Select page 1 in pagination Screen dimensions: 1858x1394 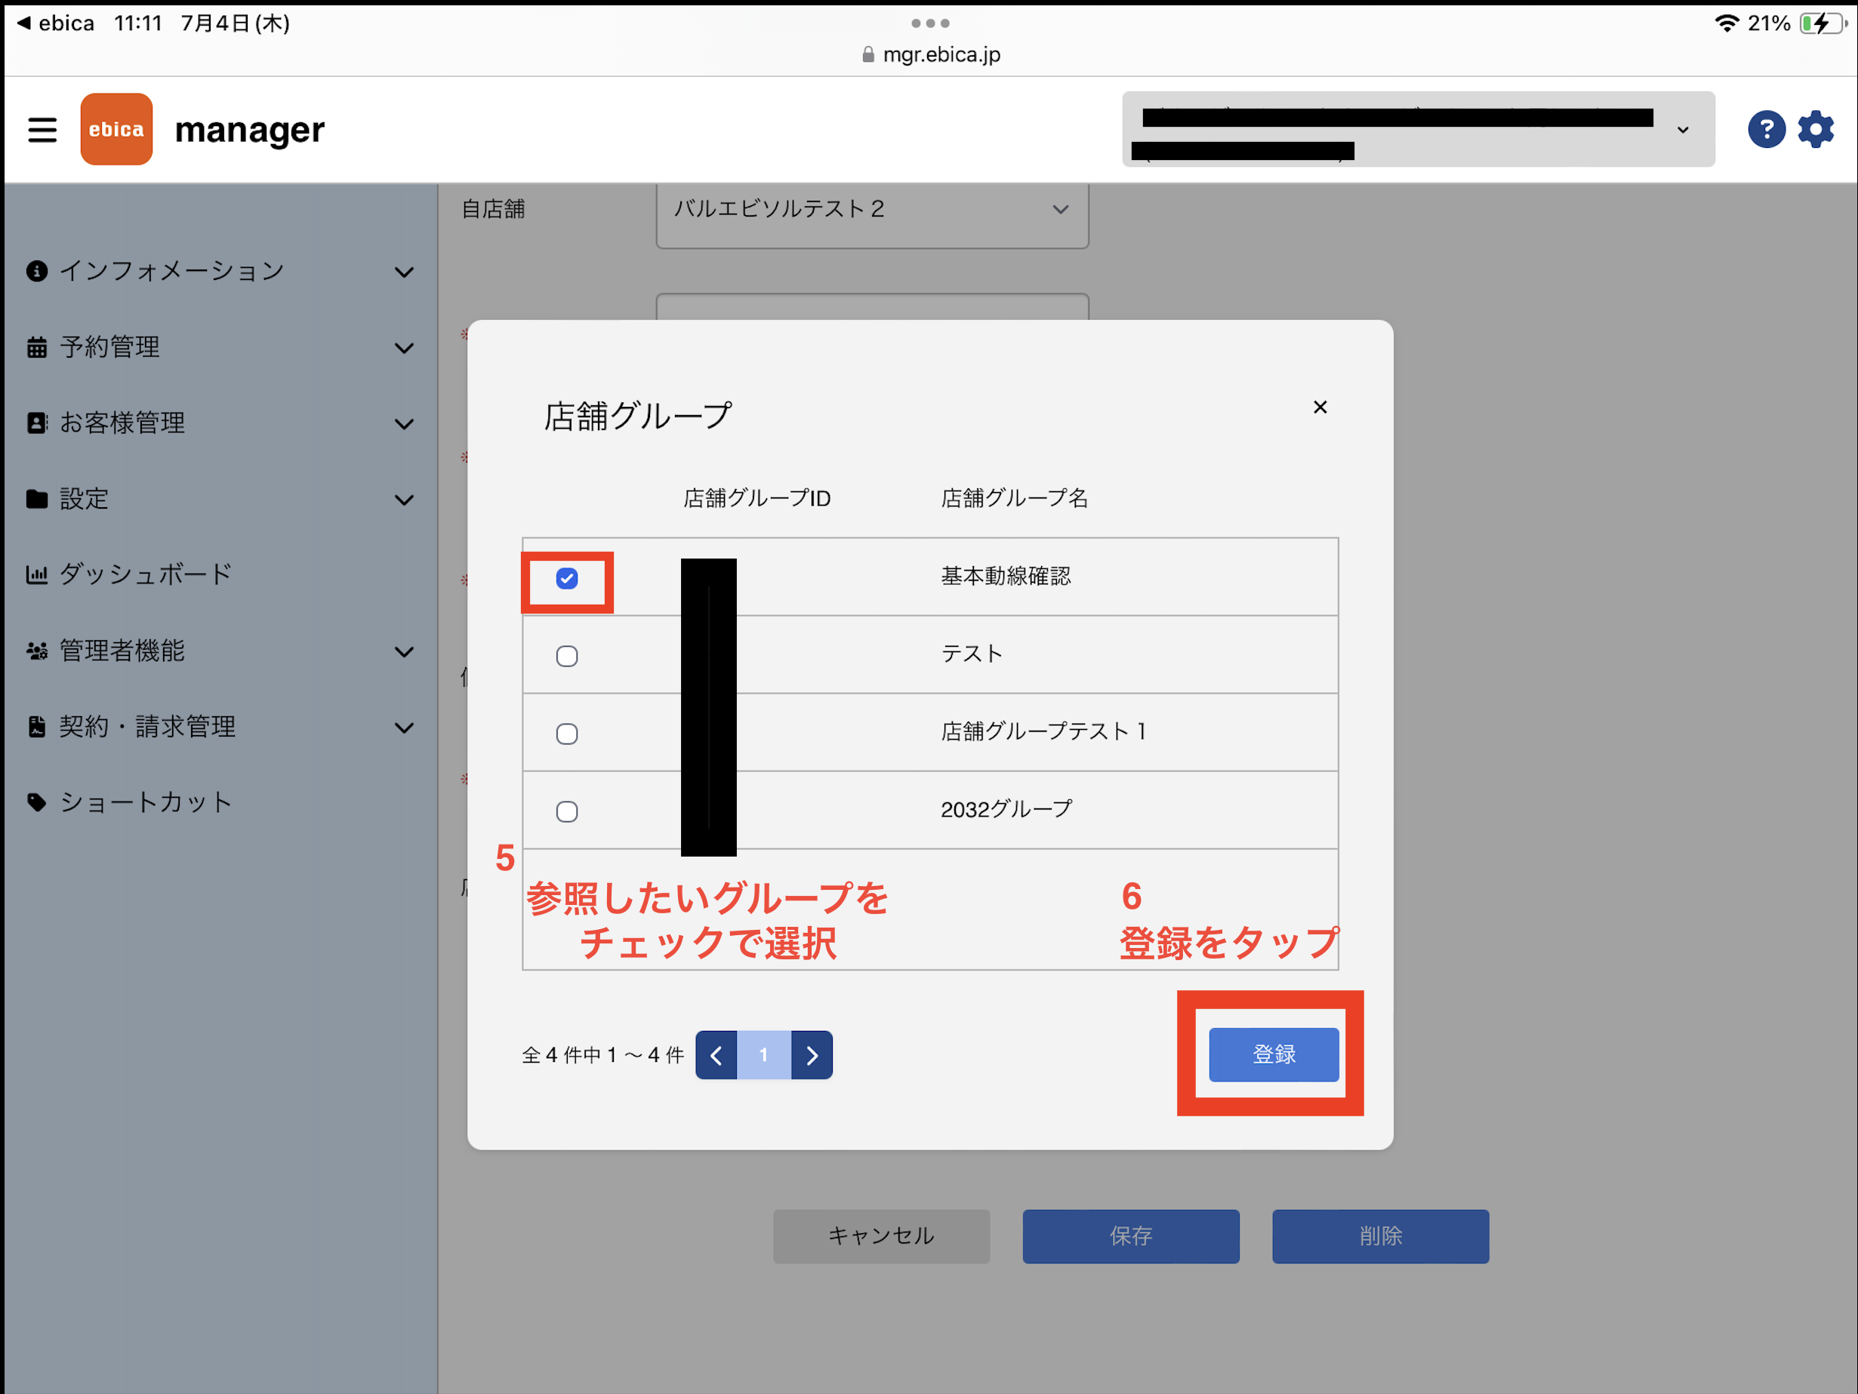coord(764,1054)
